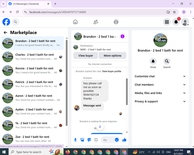This screenshot has height=155, width=194.
Task: Open Ayden - 2 bed 1 bath chat
Action: 32,112
